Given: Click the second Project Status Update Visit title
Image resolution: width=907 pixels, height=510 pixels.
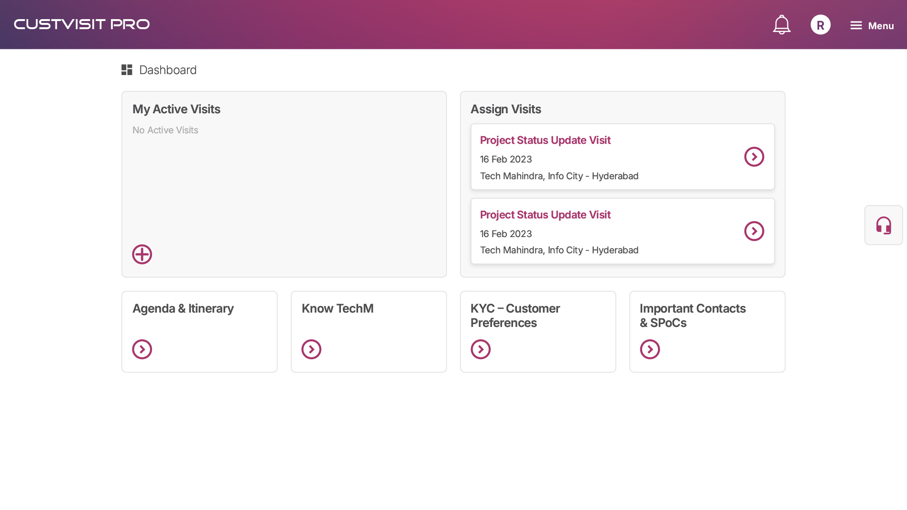Looking at the screenshot, I should 545,215.
